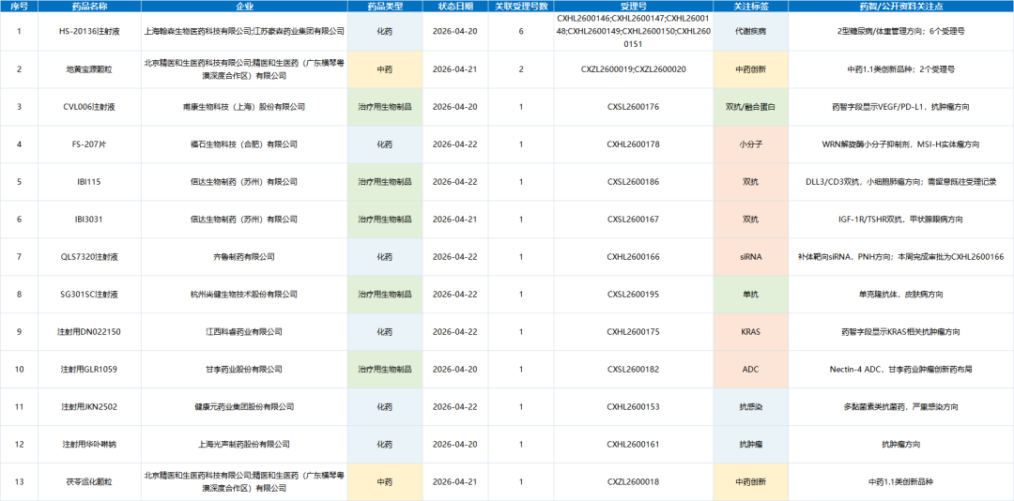
Task: Select the HS-20136注射液 drug name cell
Action: coord(89,31)
